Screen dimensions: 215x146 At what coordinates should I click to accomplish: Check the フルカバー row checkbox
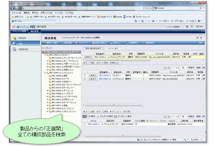85,76
